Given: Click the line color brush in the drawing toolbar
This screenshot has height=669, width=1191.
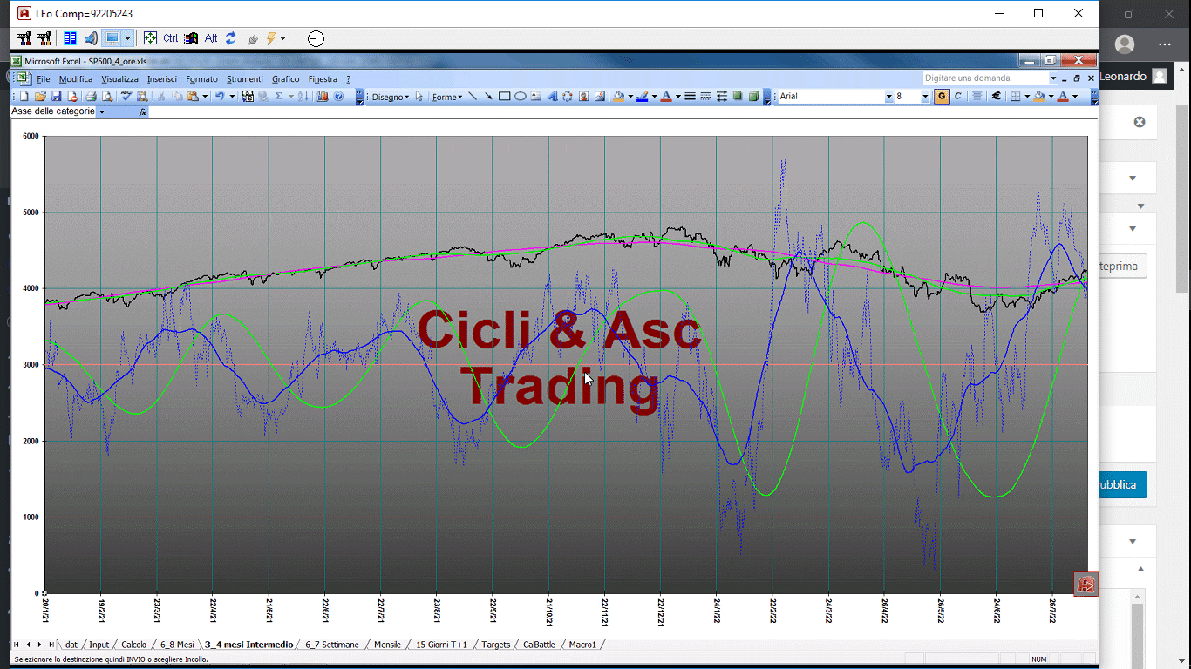Looking at the screenshot, I should (642, 96).
